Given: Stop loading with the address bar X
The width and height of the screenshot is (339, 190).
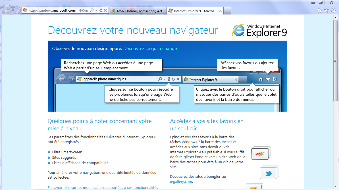Looking at the screenshot, I should click(105, 10).
